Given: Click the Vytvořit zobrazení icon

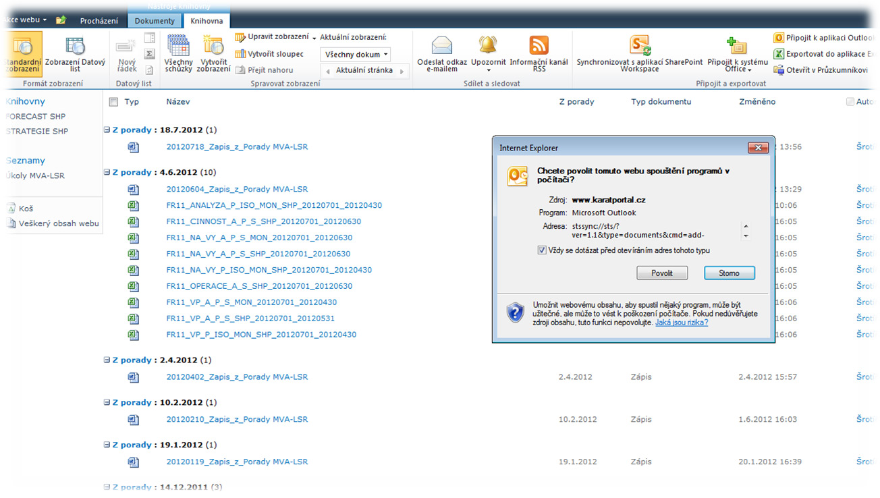Looking at the screenshot, I should click(x=213, y=47).
